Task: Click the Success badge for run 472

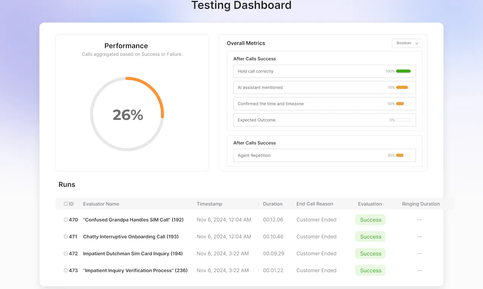Action: point(370,254)
